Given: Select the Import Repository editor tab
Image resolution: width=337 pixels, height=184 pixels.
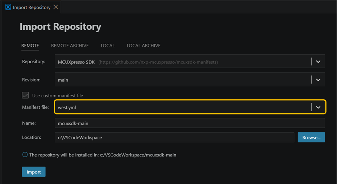Looking at the screenshot, I should 32,7.
